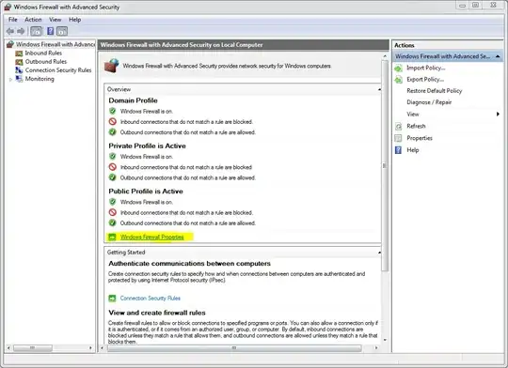Image resolution: width=508 pixels, height=368 pixels.
Task: Toggle the show/hide console tree toolbar icon
Action: point(37,31)
